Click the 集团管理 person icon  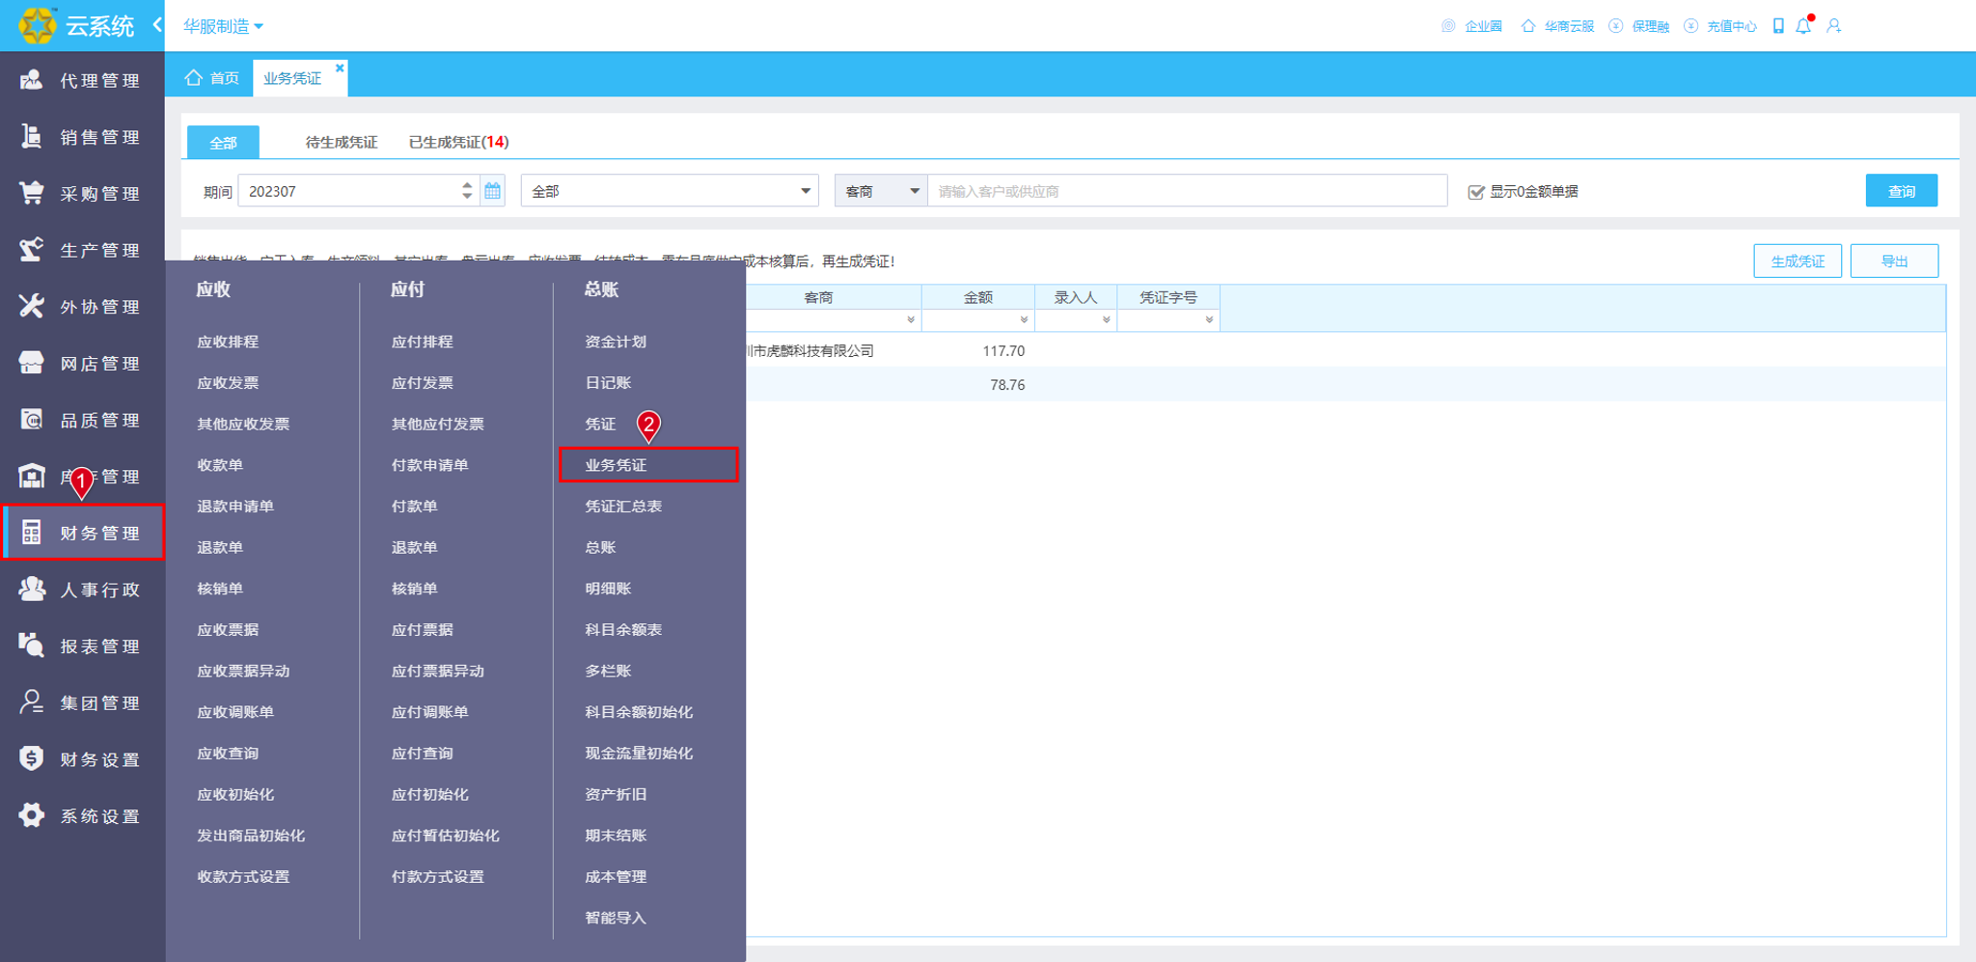31,702
